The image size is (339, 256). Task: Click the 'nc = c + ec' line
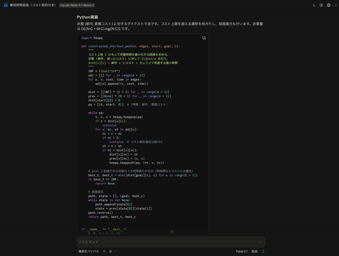tap(112, 133)
